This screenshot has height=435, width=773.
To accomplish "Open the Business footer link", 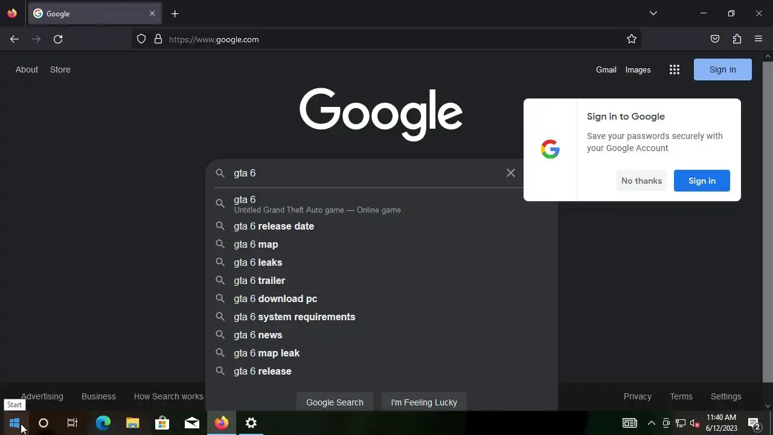I will tap(98, 396).
